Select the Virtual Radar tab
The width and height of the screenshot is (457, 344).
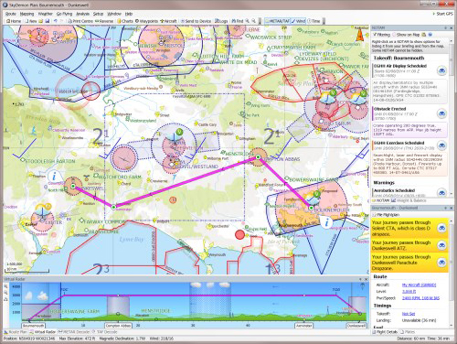(x=43, y=332)
